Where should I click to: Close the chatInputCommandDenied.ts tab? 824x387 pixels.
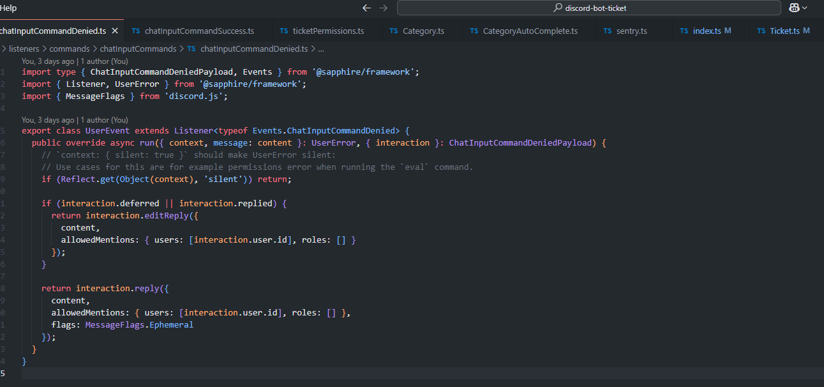coord(115,31)
